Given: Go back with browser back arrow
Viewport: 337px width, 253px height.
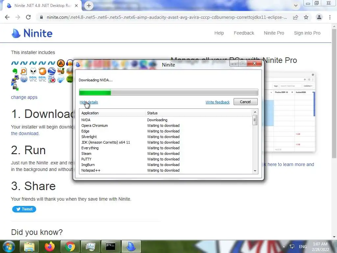Looking at the screenshot, I should click(x=7, y=17).
